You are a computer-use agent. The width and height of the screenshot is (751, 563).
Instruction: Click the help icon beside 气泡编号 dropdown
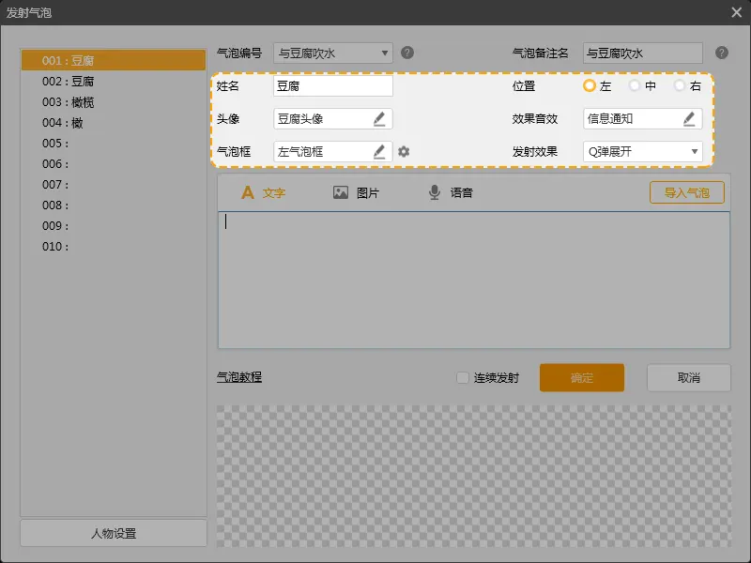pos(407,53)
